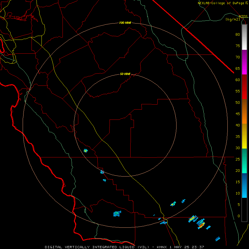This screenshot has width=249, height=249.
Task: Click the NIDS label above the color scale
Action: (x=243, y=16)
